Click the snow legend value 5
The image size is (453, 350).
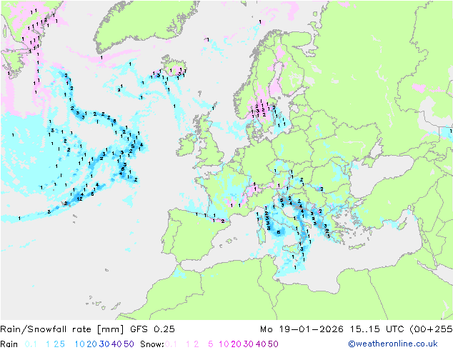(211, 344)
